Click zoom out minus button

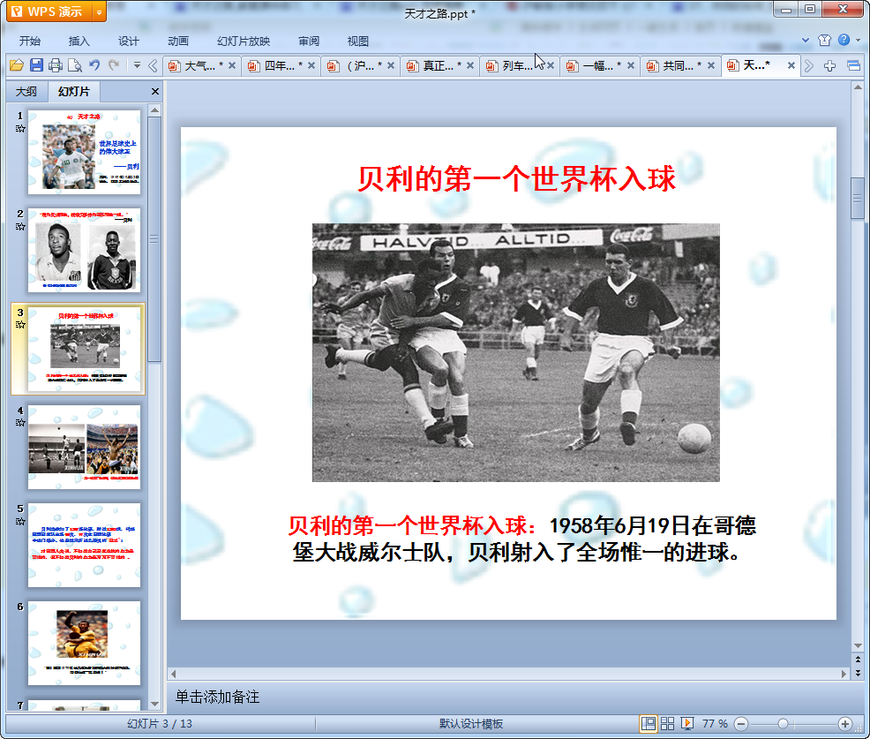click(x=740, y=724)
